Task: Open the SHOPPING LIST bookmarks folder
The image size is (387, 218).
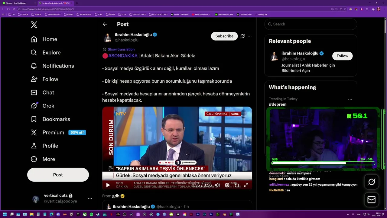Action: (x=53, y=14)
